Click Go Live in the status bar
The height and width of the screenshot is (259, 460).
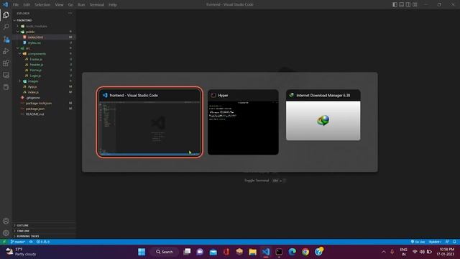tap(418, 242)
